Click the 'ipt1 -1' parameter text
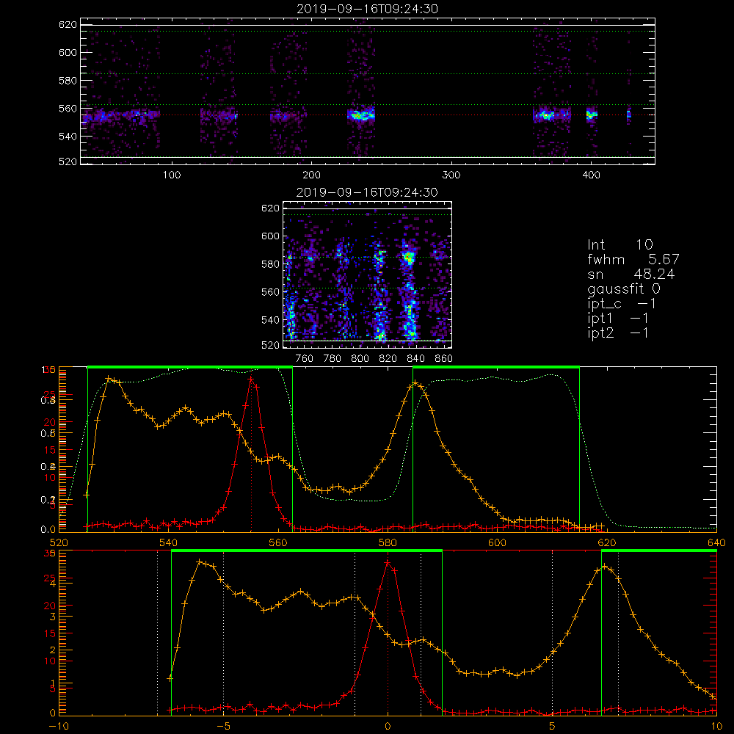 (x=618, y=319)
